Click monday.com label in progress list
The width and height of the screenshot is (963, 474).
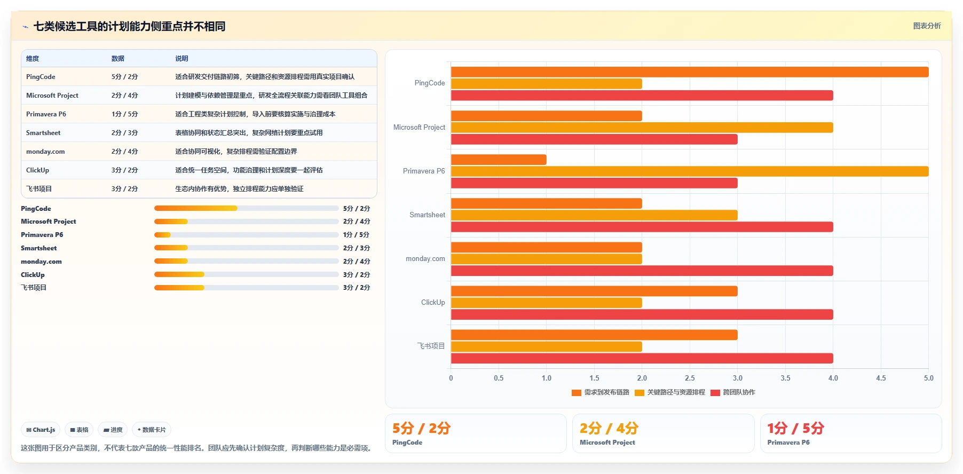click(41, 262)
